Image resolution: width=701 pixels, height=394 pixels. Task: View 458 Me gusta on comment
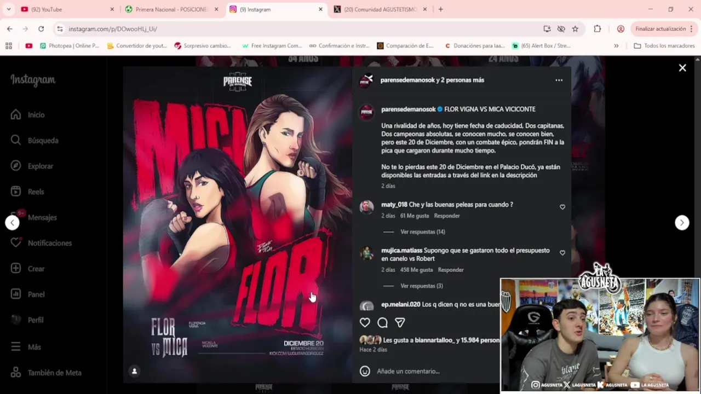pos(416,270)
